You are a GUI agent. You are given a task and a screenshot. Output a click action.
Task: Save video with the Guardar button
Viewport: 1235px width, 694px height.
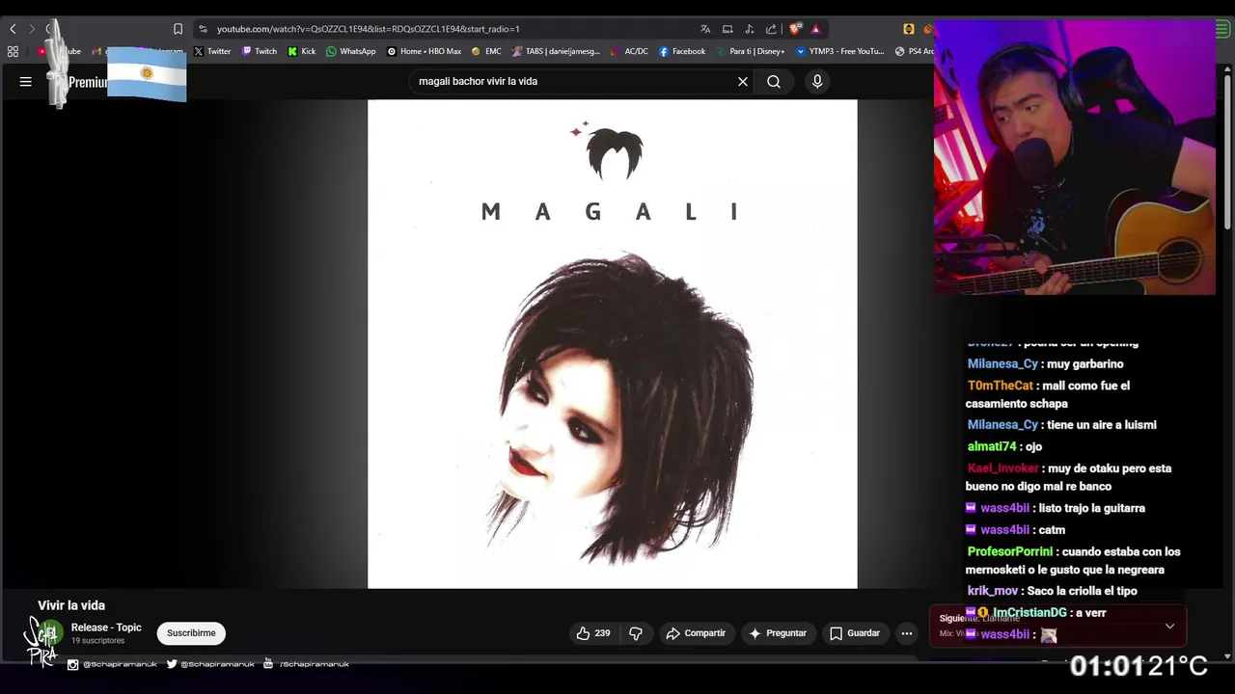855,633
